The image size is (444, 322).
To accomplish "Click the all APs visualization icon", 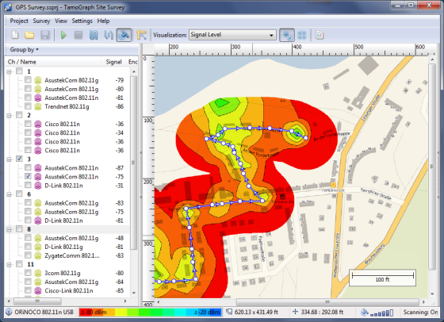I will (x=302, y=35).
